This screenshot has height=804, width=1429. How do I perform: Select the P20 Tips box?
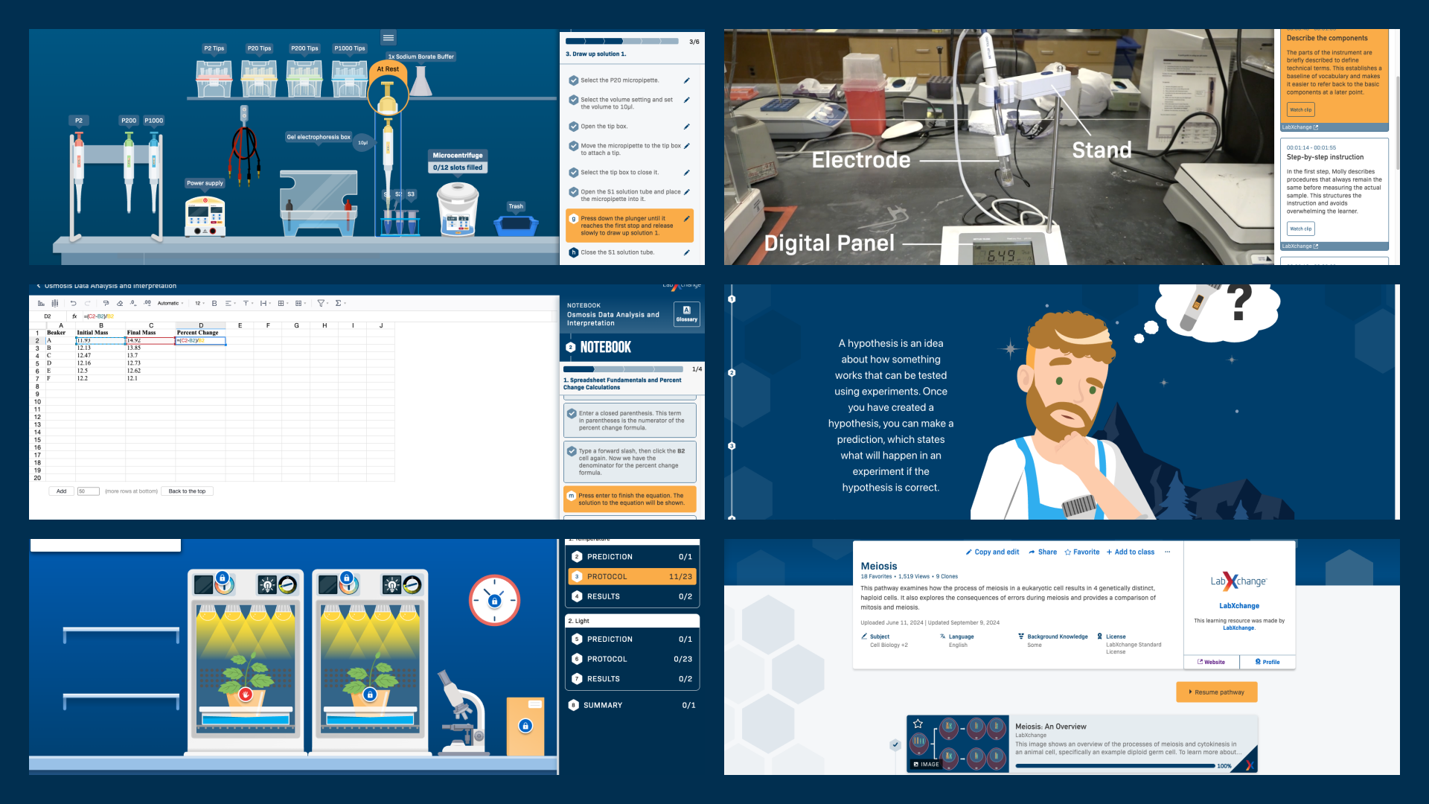pos(259,78)
